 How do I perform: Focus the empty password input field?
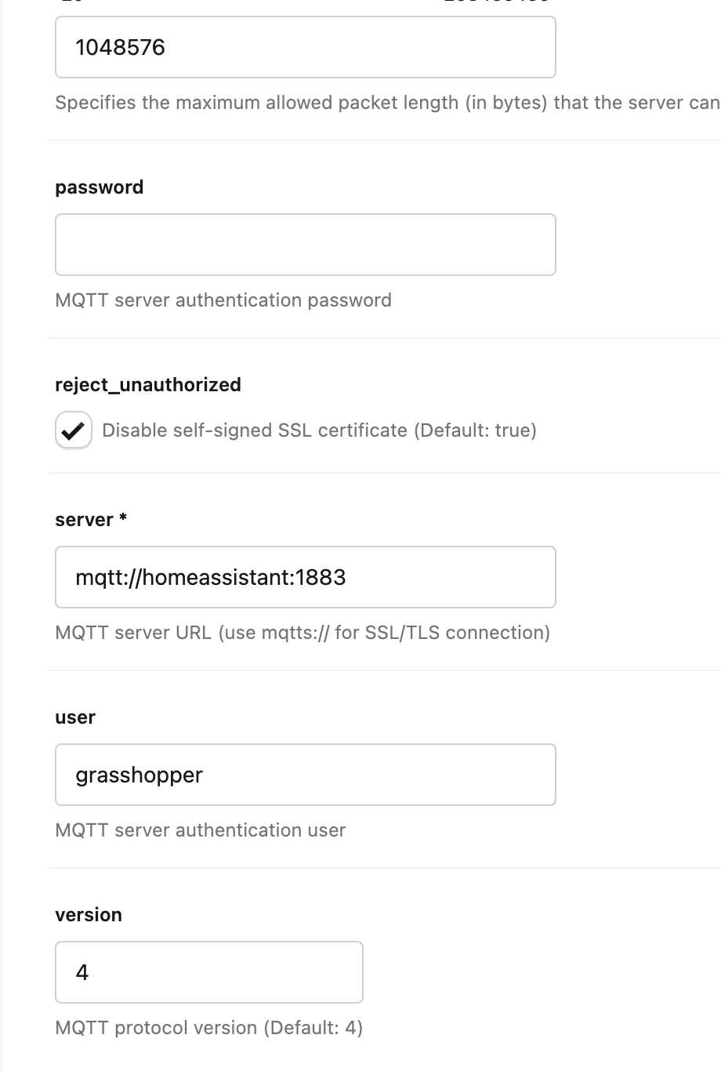305,245
